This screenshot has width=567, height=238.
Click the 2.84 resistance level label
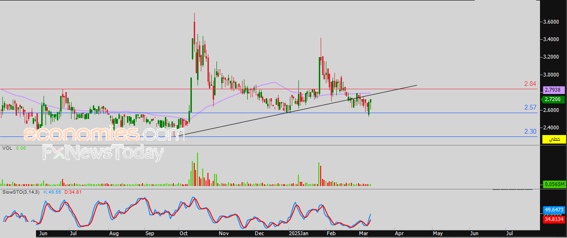pyautogui.click(x=530, y=84)
